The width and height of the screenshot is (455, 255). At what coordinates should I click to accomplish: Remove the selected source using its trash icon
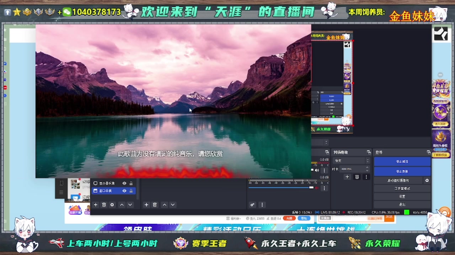coord(104,205)
